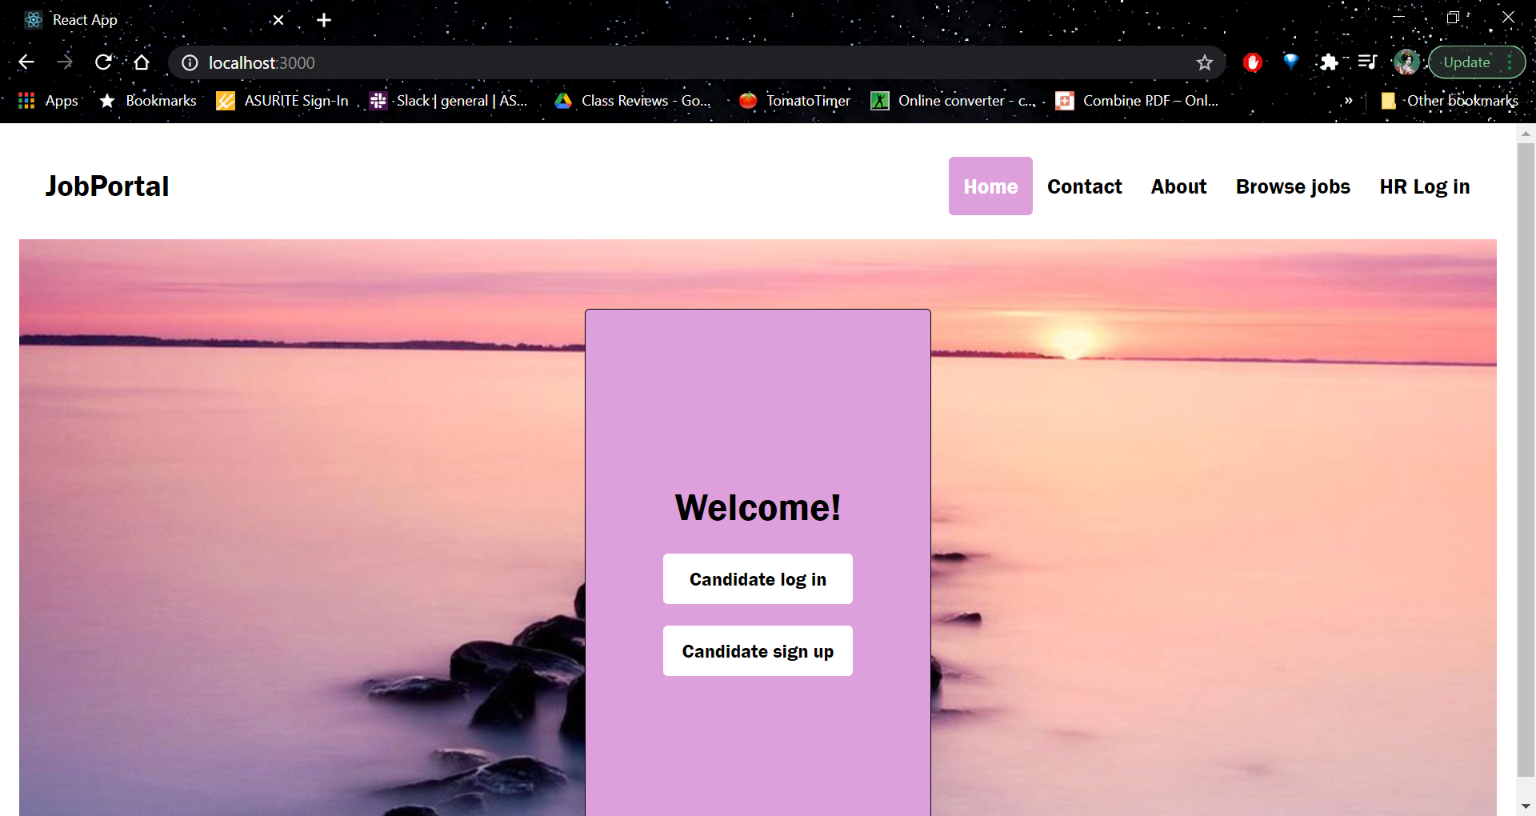
Task: Click the scrollbar down arrow
Action: (1526, 806)
